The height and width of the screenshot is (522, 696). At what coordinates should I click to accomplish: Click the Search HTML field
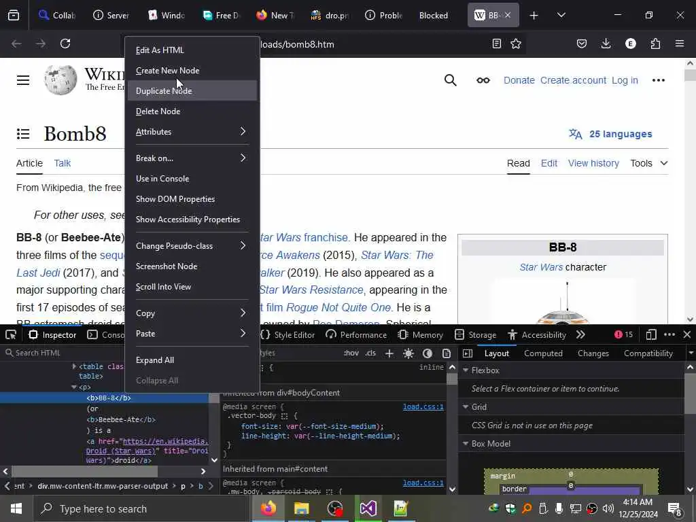coord(62,353)
